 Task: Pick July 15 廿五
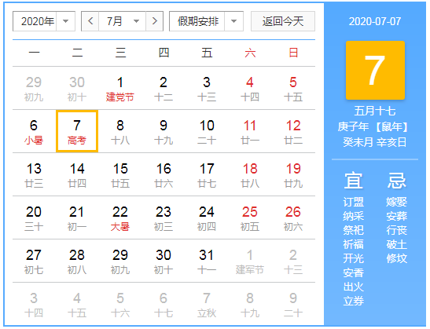tap(120, 175)
